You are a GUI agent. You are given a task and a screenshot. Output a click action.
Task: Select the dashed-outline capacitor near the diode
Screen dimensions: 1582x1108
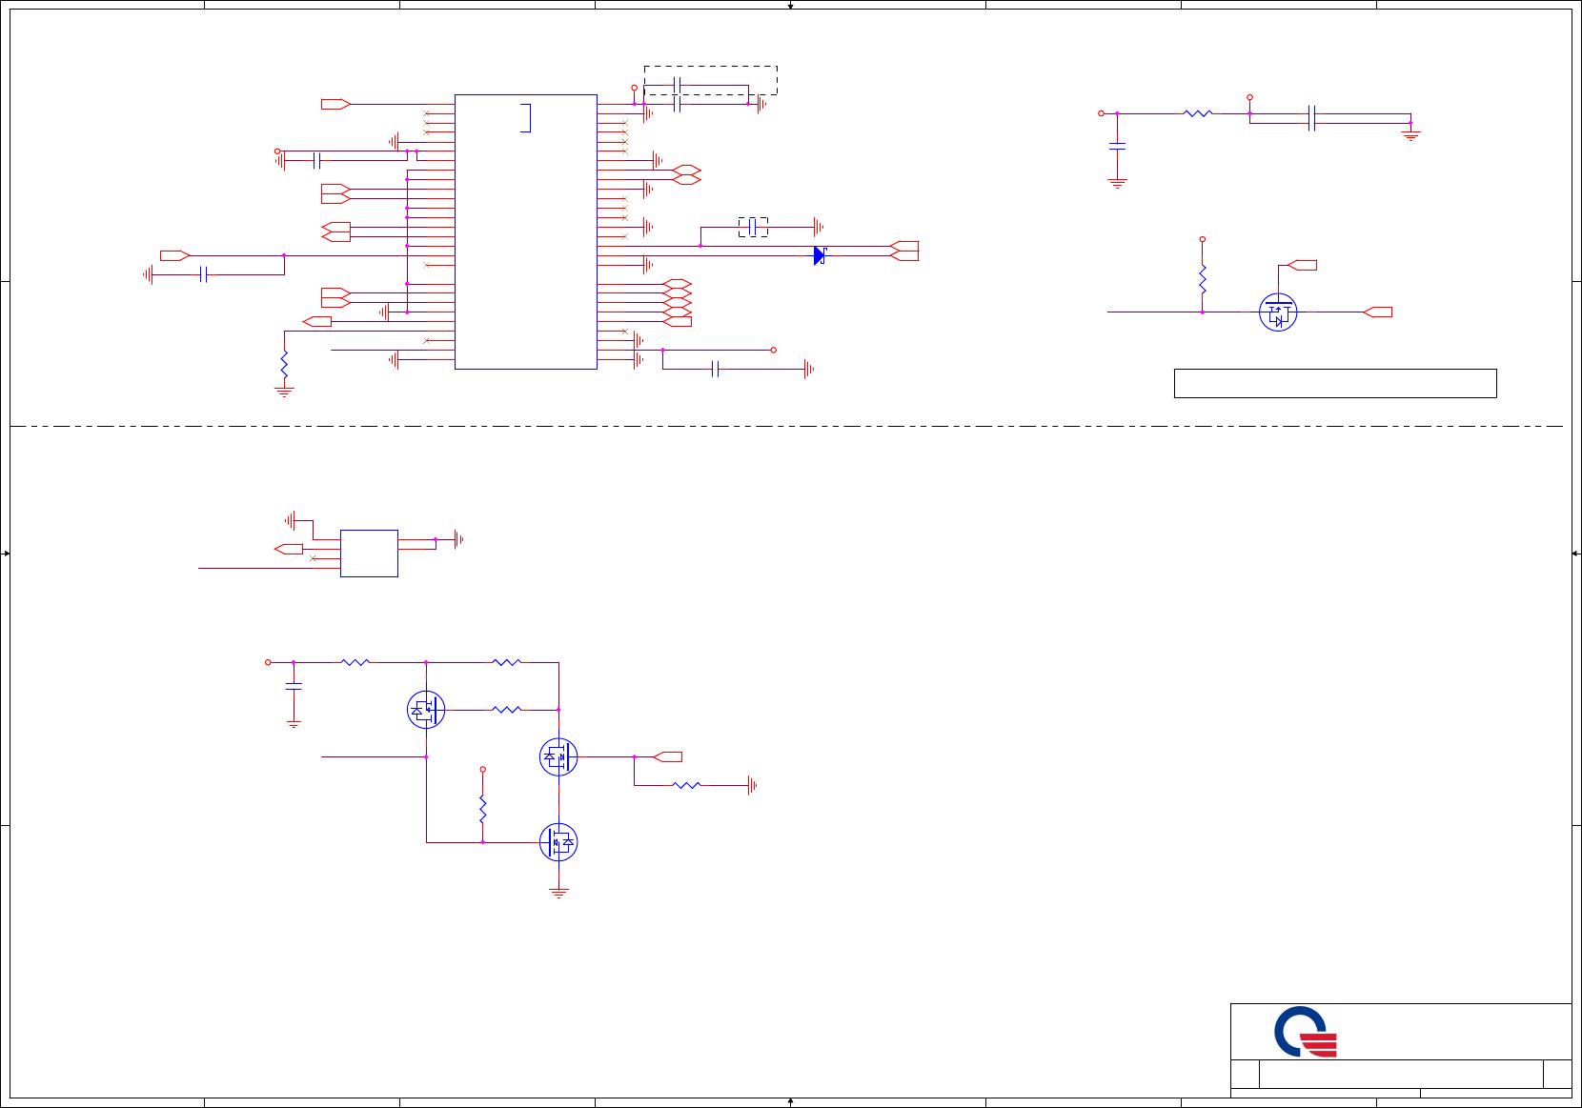tap(753, 227)
